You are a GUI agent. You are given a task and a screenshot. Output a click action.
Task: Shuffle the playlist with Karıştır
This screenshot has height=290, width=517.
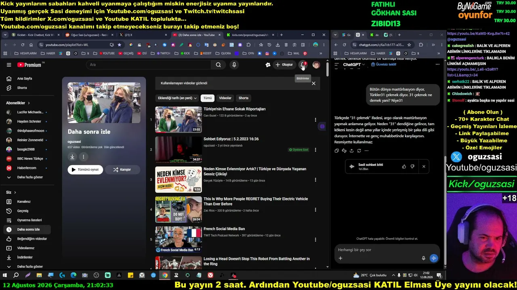pyautogui.click(x=122, y=170)
